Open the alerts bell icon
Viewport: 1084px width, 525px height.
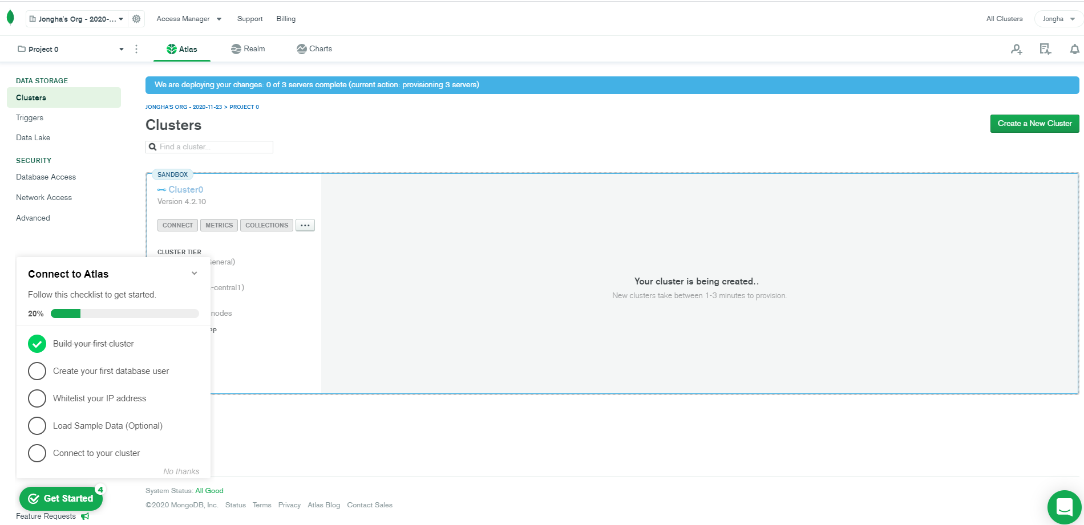click(x=1074, y=49)
